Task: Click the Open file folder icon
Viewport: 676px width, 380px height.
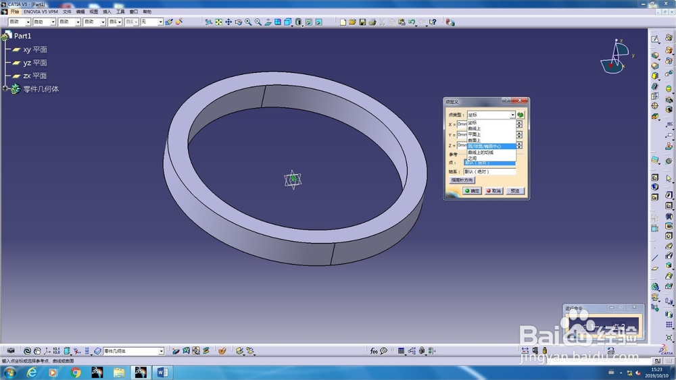Action: click(352, 22)
